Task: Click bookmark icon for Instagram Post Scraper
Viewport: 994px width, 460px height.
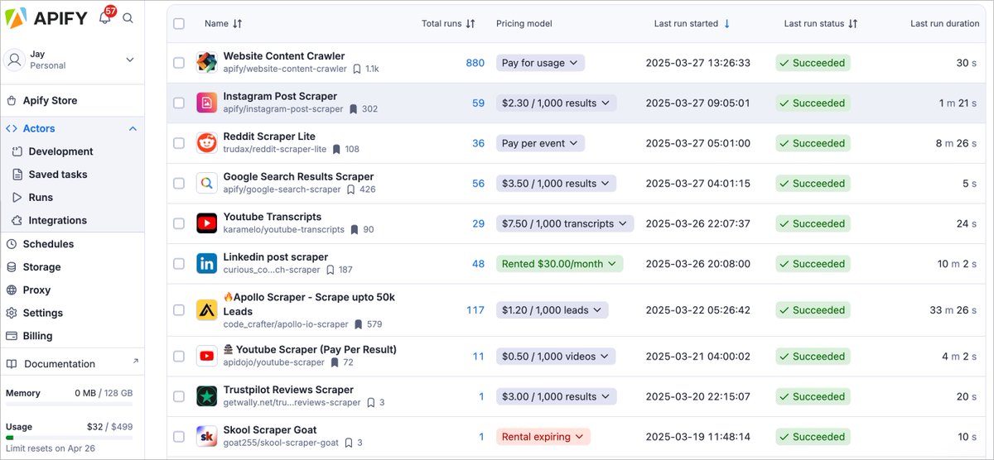Action: (353, 108)
